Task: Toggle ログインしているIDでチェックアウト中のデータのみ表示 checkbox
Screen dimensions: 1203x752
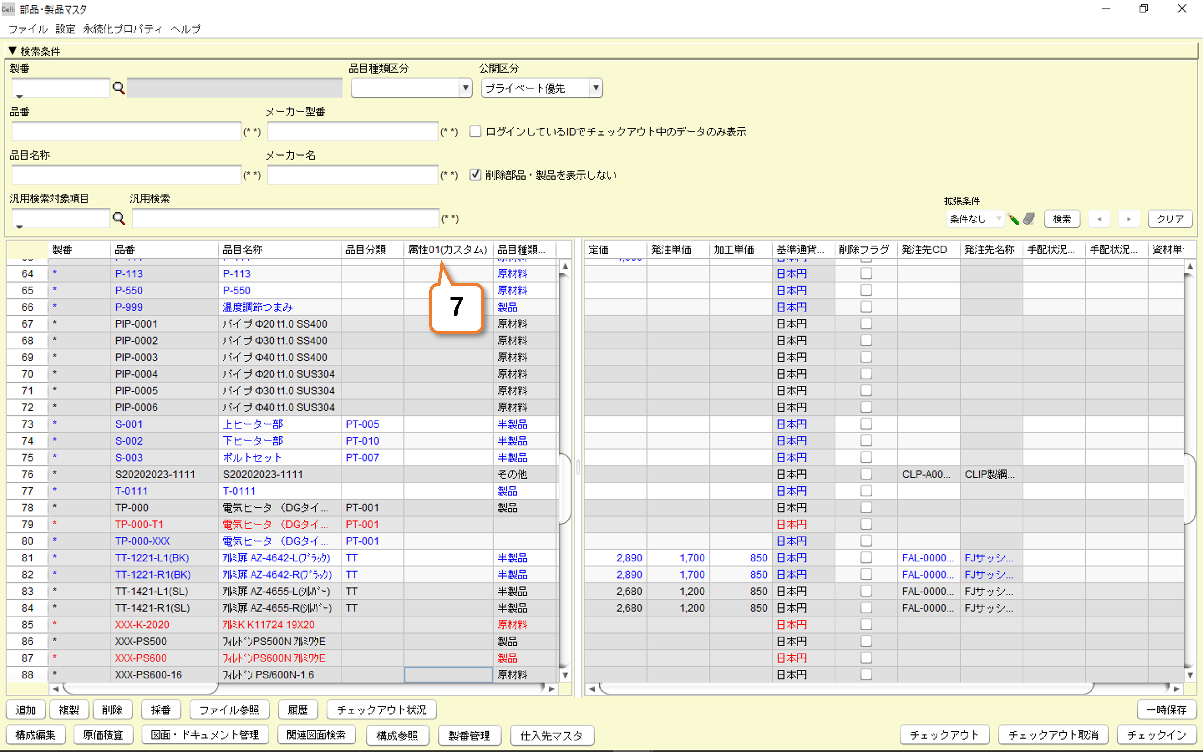Action: (x=475, y=131)
